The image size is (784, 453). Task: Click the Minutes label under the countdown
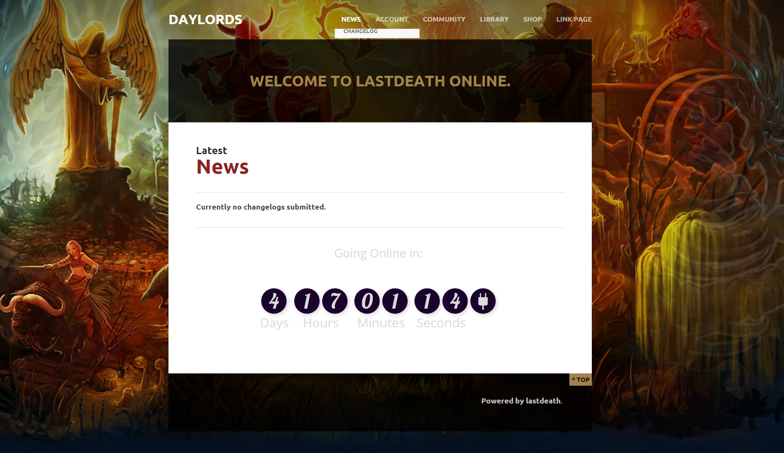(x=381, y=323)
